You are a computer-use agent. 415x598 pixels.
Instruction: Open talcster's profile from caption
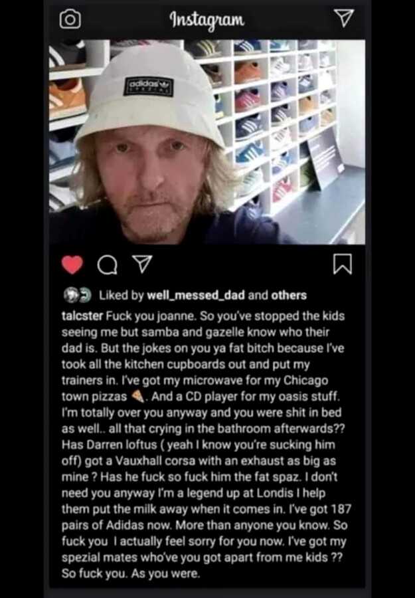coord(82,316)
